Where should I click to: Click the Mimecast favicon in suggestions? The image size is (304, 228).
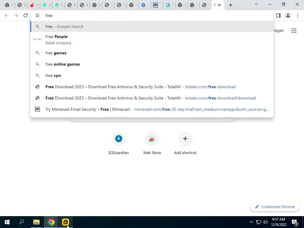pos(37,109)
